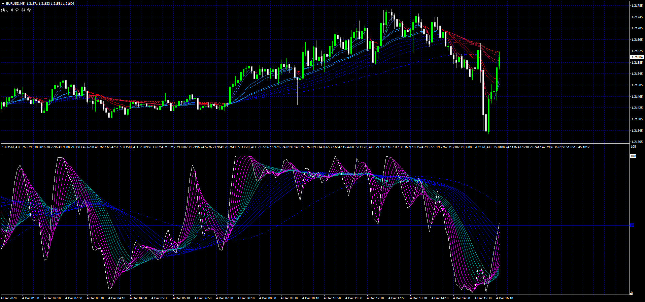Click the 4 Dec 09:30 time label

click(289, 298)
